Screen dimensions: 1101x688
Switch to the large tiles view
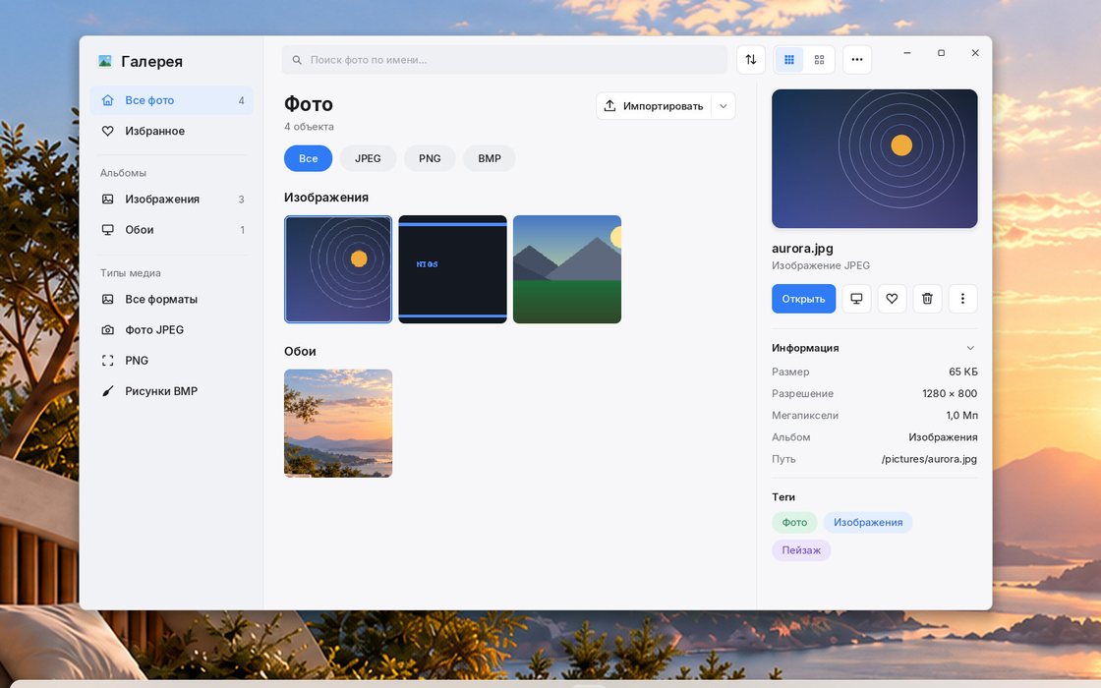(819, 60)
